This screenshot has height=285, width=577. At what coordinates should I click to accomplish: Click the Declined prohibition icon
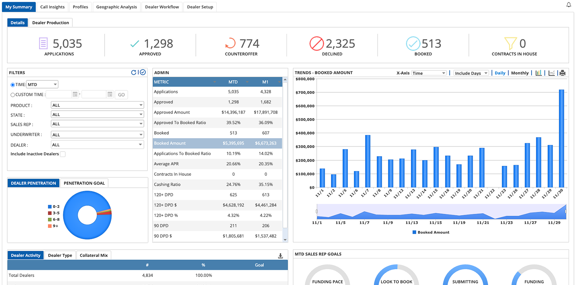[x=317, y=43]
